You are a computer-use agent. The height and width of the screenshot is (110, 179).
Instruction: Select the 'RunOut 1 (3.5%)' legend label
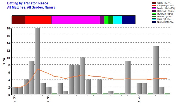click(x=165, y=14)
